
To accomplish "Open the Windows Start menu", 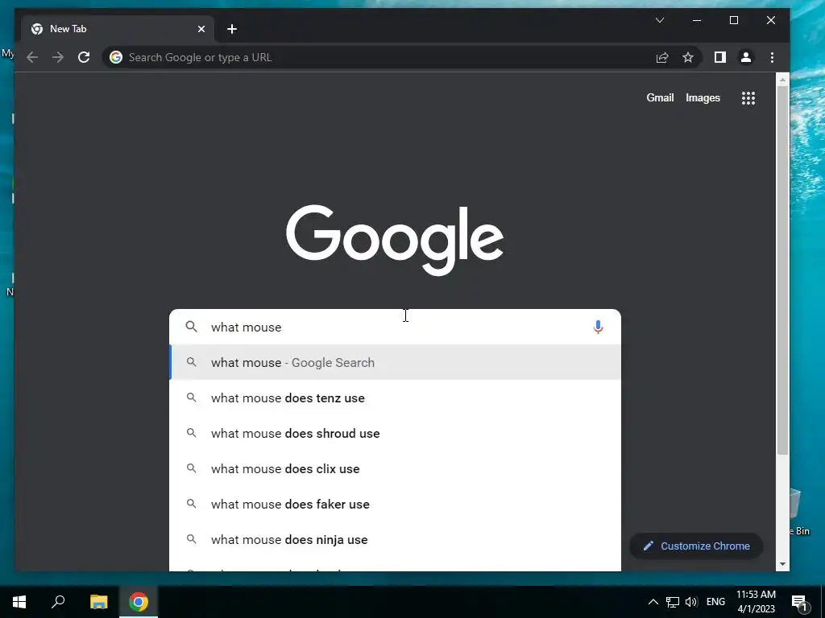I will pos(19,602).
